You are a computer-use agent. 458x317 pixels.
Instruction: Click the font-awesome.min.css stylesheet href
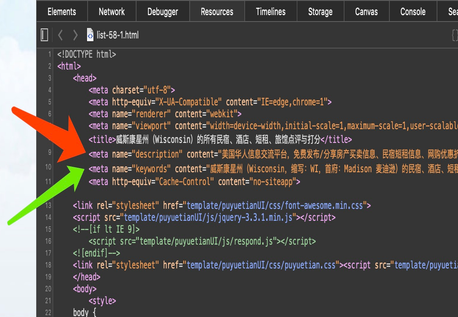(275, 206)
